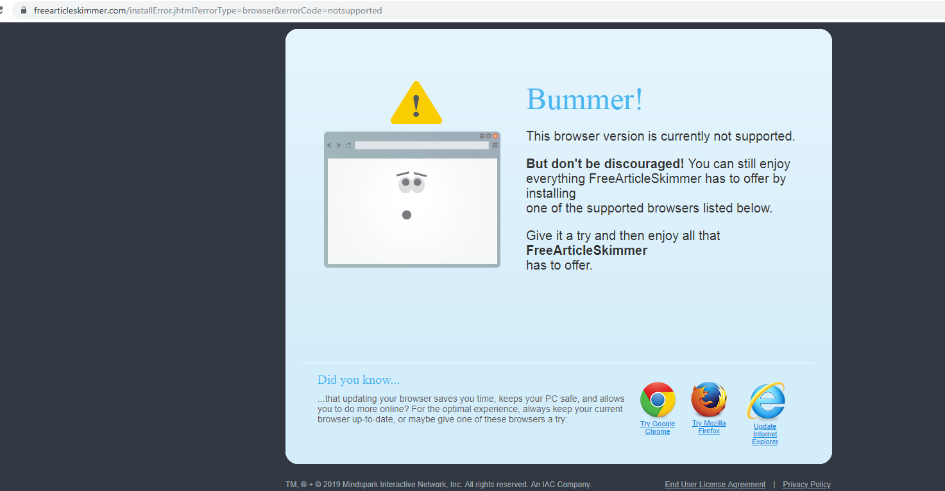Image resolution: width=945 pixels, height=491 pixels.
Task: Open the Update Internet Explorer link
Action: tap(765, 434)
